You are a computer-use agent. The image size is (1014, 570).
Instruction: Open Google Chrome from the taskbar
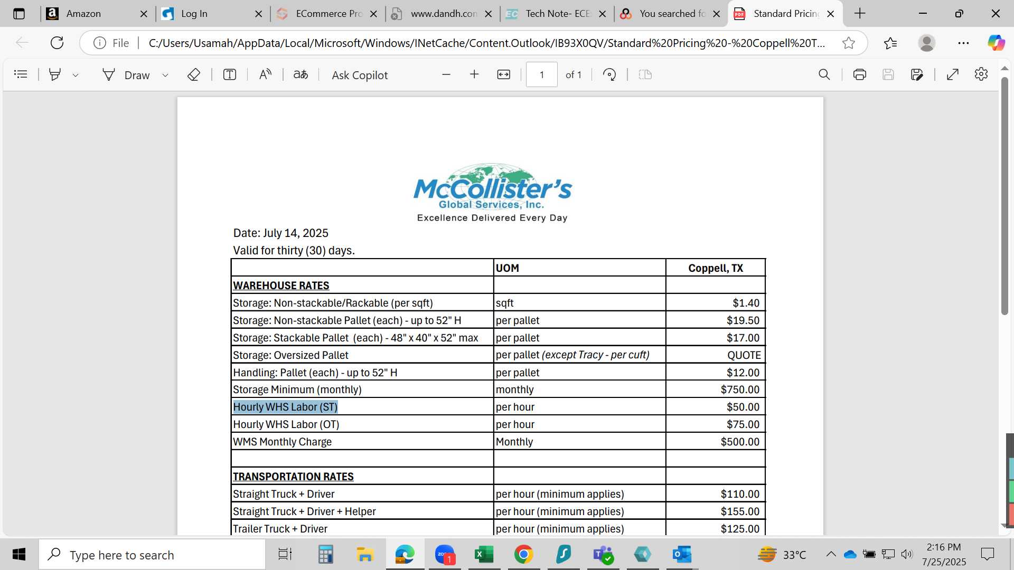point(523,554)
